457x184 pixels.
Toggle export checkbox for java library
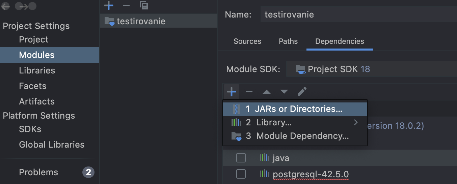241,158
